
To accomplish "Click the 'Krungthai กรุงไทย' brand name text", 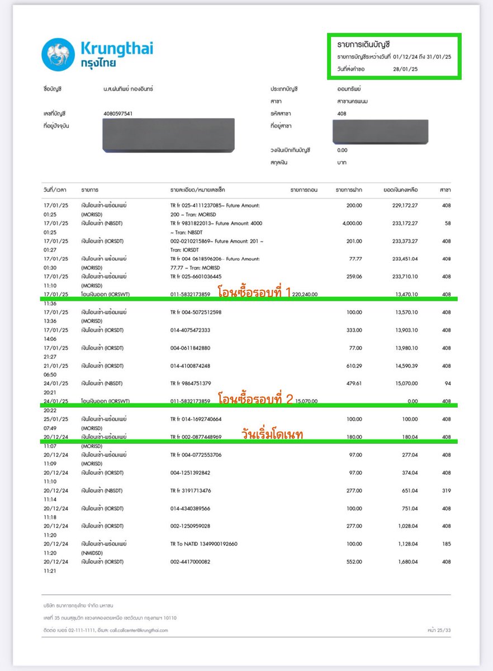I will pos(116,54).
